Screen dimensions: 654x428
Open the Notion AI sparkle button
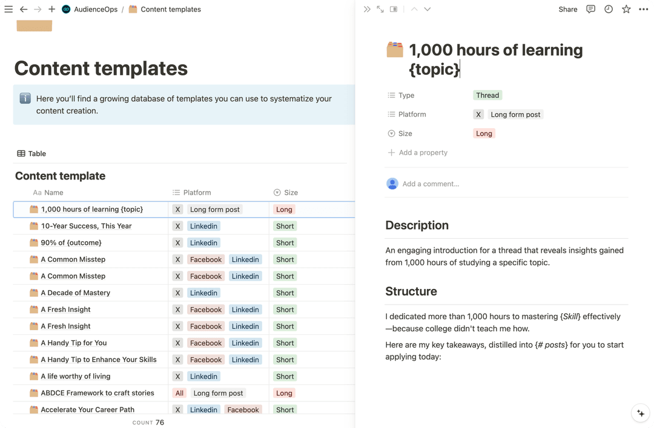pyautogui.click(x=640, y=413)
